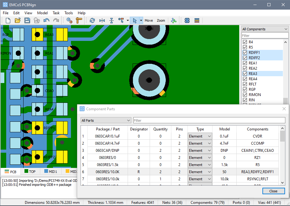Flip view horizontally with mirror icon
The image size is (290, 206).
point(102,20)
